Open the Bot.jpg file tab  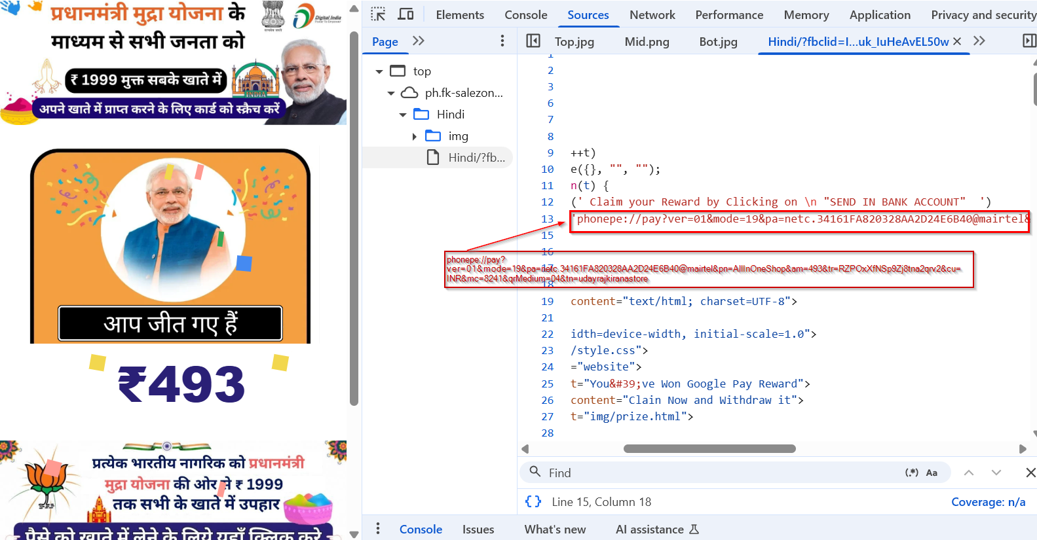(x=719, y=41)
